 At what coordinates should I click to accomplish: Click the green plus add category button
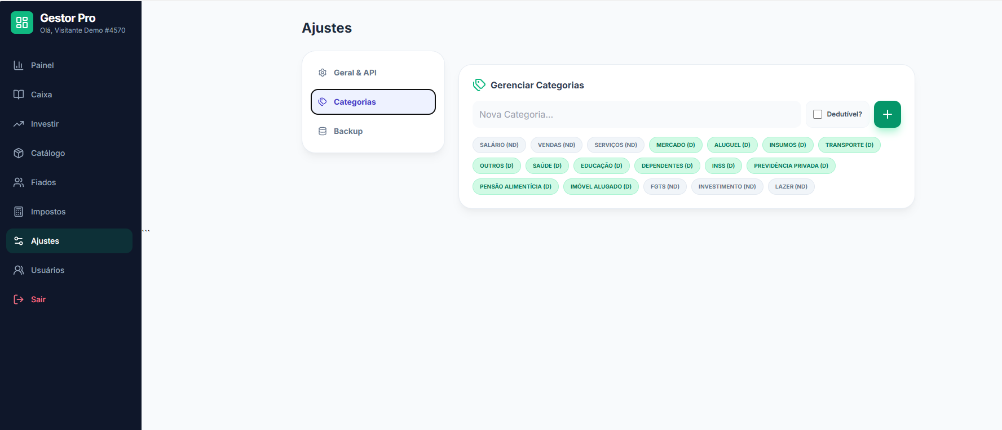tap(887, 114)
